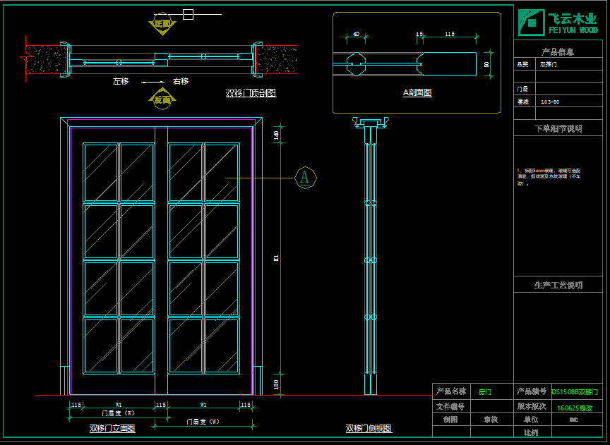Screen dimensions: 610x445
Task: Select the 套线 value 103-80
Action: pyautogui.click(x=550, y=102)
